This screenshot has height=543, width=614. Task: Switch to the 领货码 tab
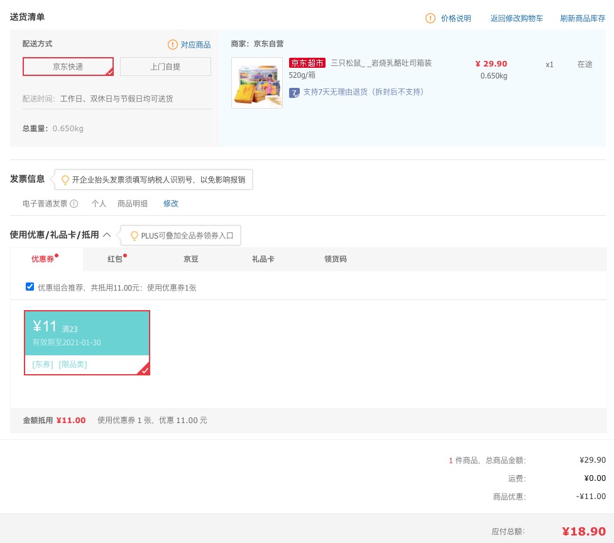(336, 259)
